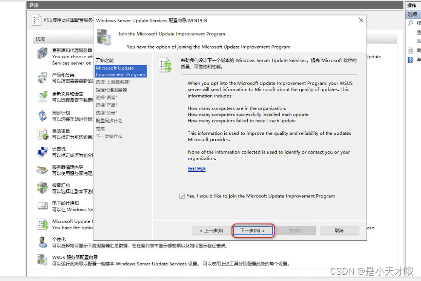Select Microsoft Update Improvement Program step

(121, 71)
